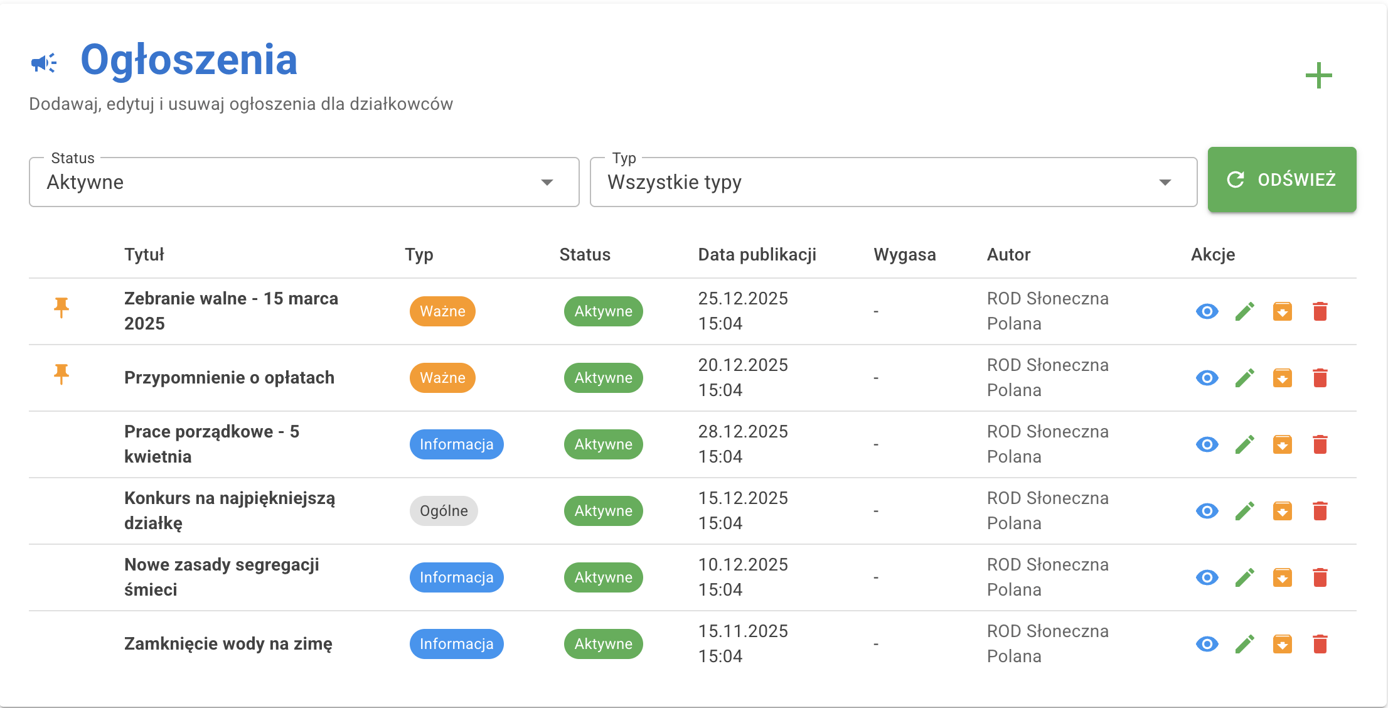Delete the "Zamknięcie wody na zimę" announcement
Viewport: 1388px width, 708px height.
click(1320, 644)
